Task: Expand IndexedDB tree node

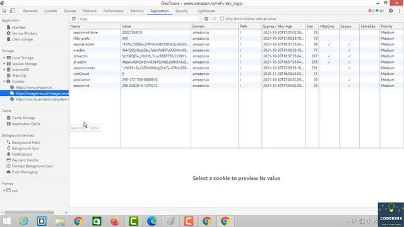Action: [x=4, y=69]
